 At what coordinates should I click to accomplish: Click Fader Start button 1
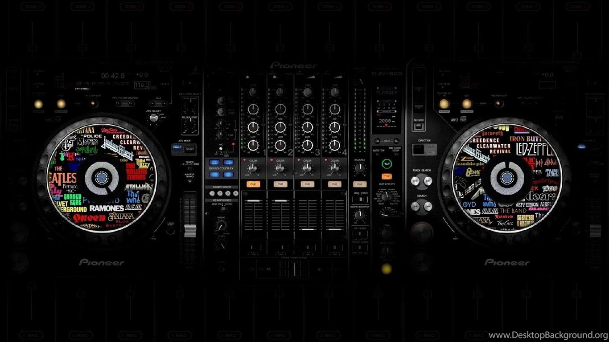point(212,193)
